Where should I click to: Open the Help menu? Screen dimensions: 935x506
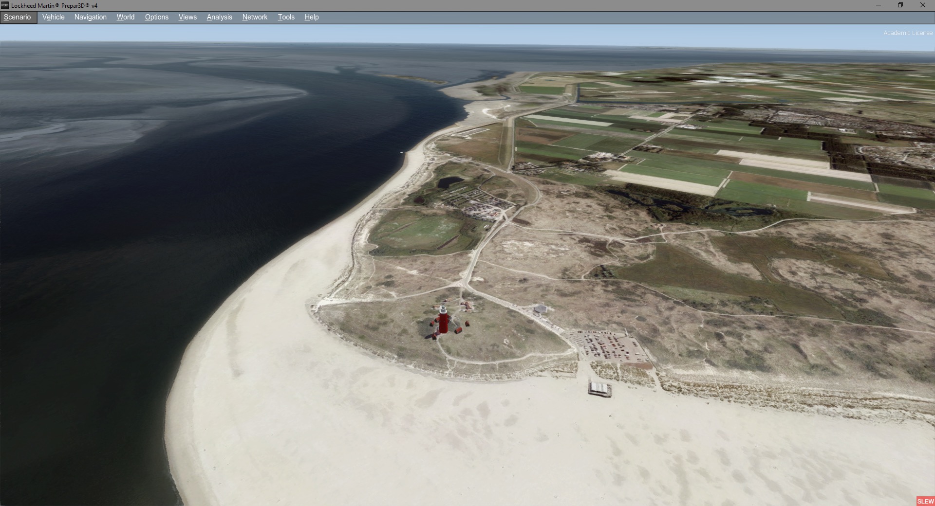pos(312,17)
